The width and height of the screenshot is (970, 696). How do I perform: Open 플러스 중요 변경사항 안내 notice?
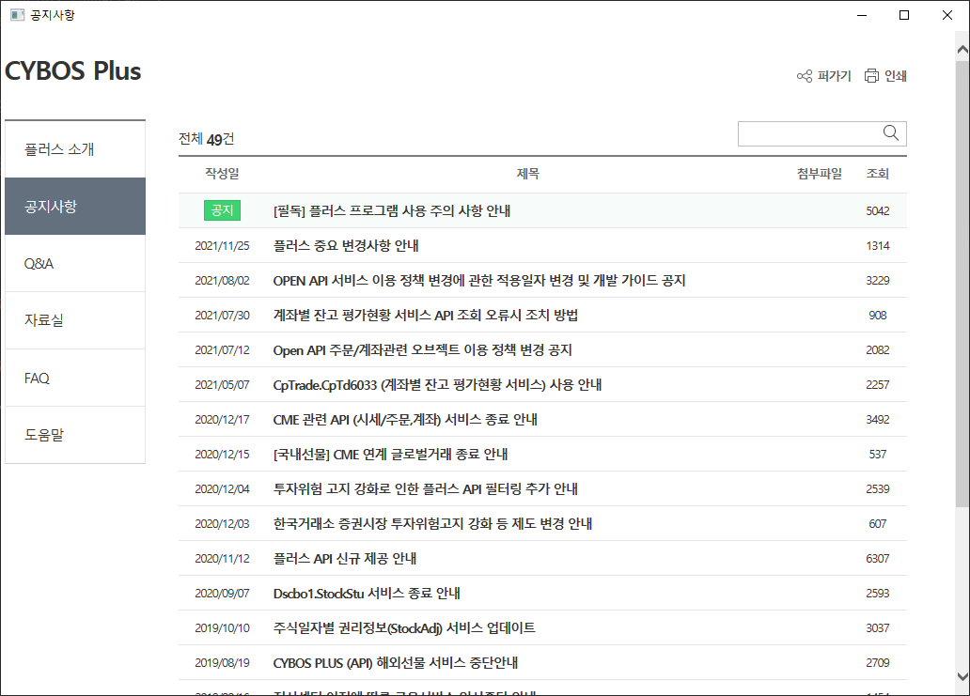tap(346, 245)
